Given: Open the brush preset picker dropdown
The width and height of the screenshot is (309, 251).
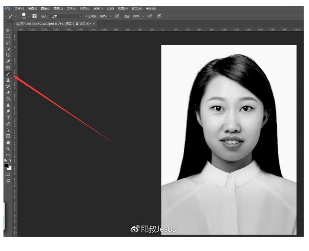Looking at the screenshot, I should (29, 16).
